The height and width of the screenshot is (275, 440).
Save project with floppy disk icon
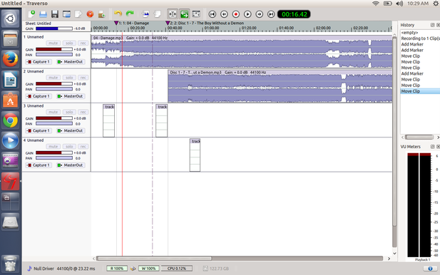pyautogui.click(x=55, y=14)
